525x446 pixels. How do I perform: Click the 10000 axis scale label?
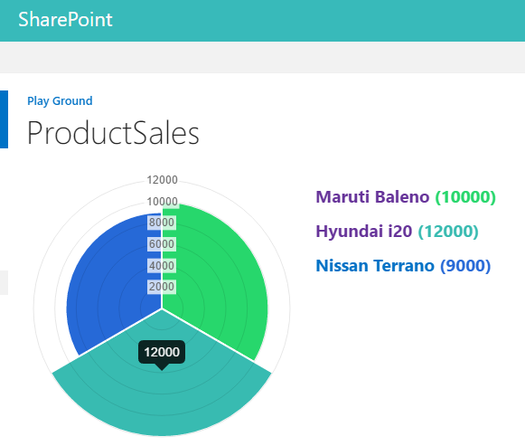point(162,202)
